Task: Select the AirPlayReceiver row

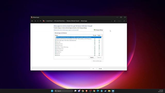Action: click(x=78, y=49)
